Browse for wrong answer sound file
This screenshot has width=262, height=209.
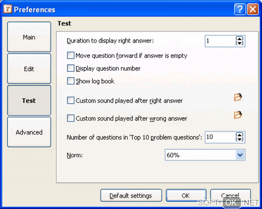pyautogui.click(x=238, y=115)
